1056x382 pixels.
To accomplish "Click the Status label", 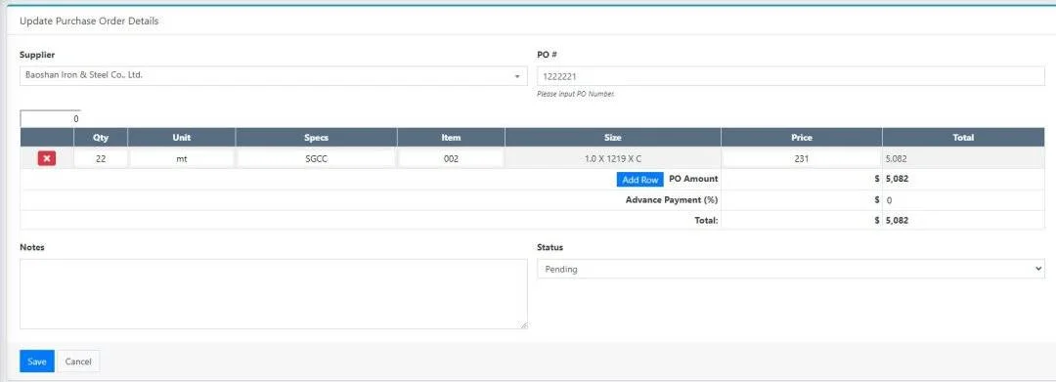I will click(x=550, y=247).
